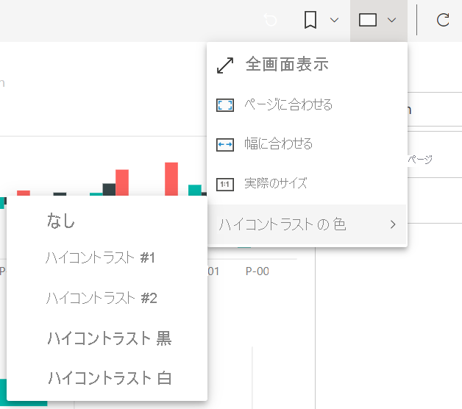Select ハイコントラスト 黒 option
The width and height of the screenshot is (462, 409).
click(107, 338)
